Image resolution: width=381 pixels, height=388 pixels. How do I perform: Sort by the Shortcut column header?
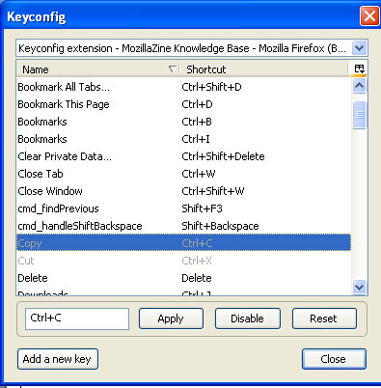pos(264,69)
